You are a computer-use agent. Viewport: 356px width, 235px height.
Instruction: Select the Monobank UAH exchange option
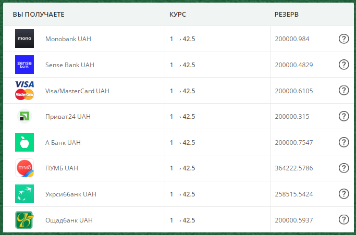[x=68, y=39]
